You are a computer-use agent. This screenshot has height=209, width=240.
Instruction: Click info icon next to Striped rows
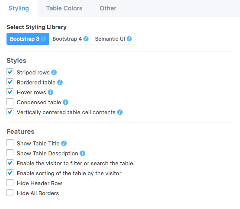[x=54, y=72]
